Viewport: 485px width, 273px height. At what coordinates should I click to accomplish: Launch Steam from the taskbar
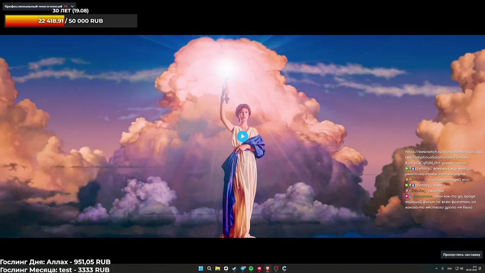coord(234,268)
